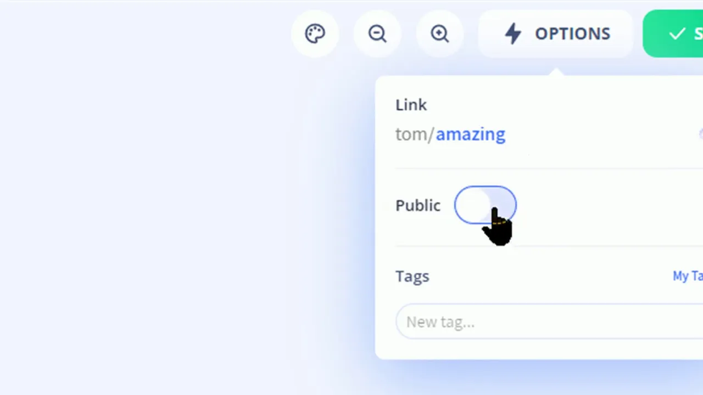Screen dimensions: 703x395
Task: Click the blue 'amazing' link slug
Action: click(x=471, y=134)
